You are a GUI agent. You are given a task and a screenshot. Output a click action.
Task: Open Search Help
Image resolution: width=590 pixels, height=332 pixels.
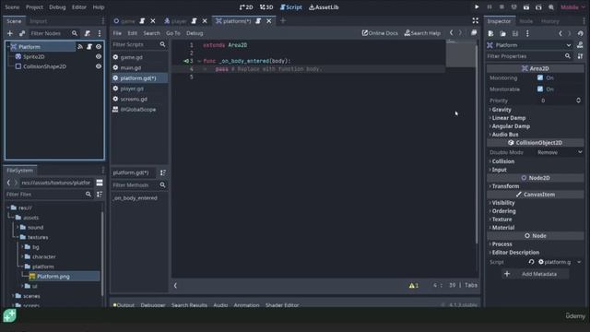422,33
